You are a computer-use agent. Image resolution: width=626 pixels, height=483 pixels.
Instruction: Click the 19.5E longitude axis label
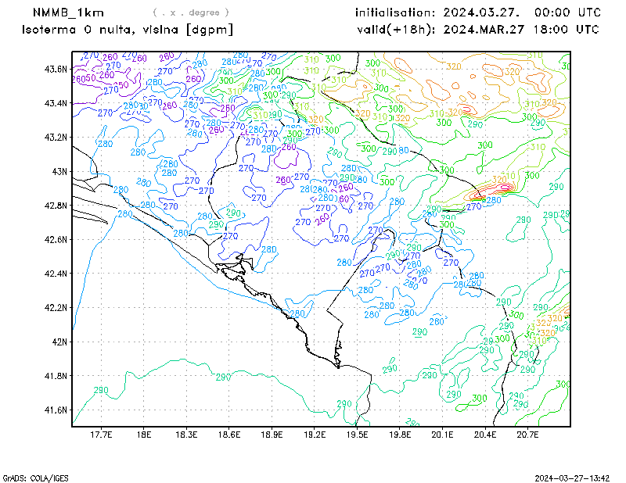click(x=358, y=435)
